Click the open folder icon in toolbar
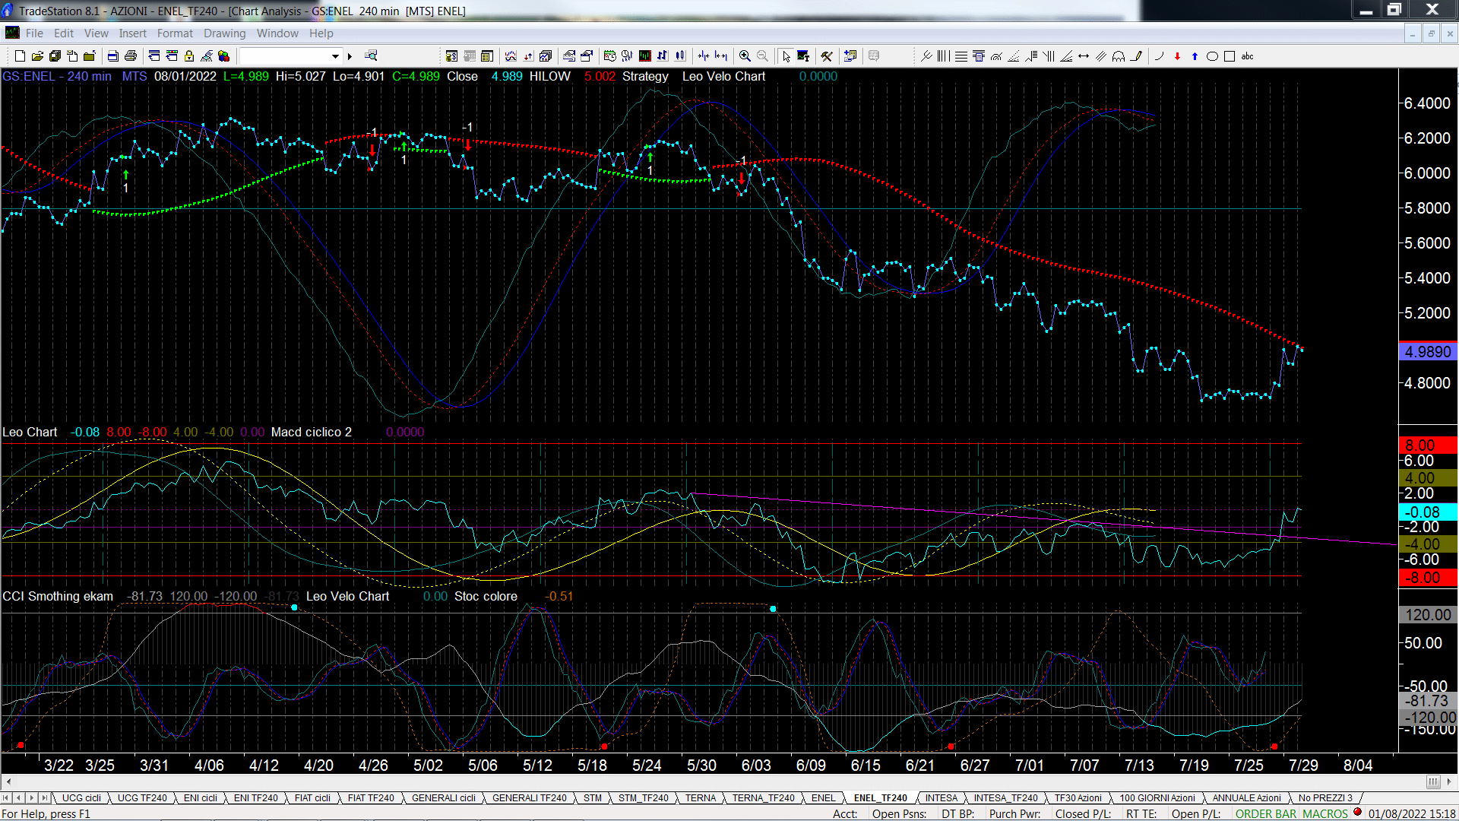1459x821 pixels. tap(37, 55)
